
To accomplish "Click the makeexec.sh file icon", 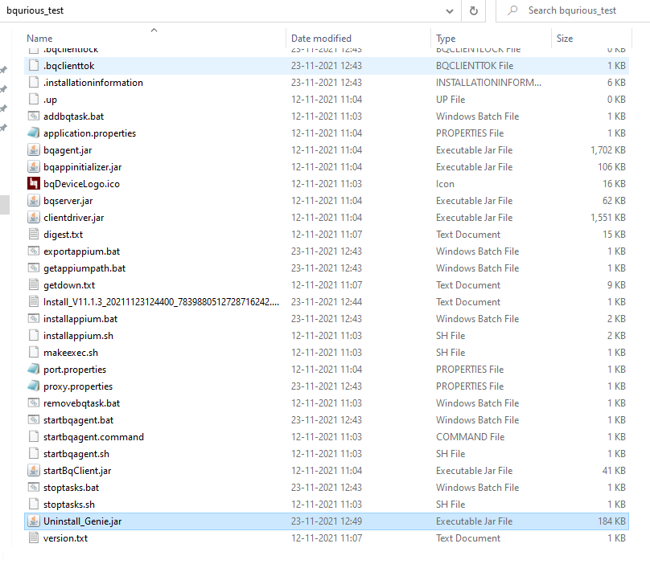I will [34, 353].
